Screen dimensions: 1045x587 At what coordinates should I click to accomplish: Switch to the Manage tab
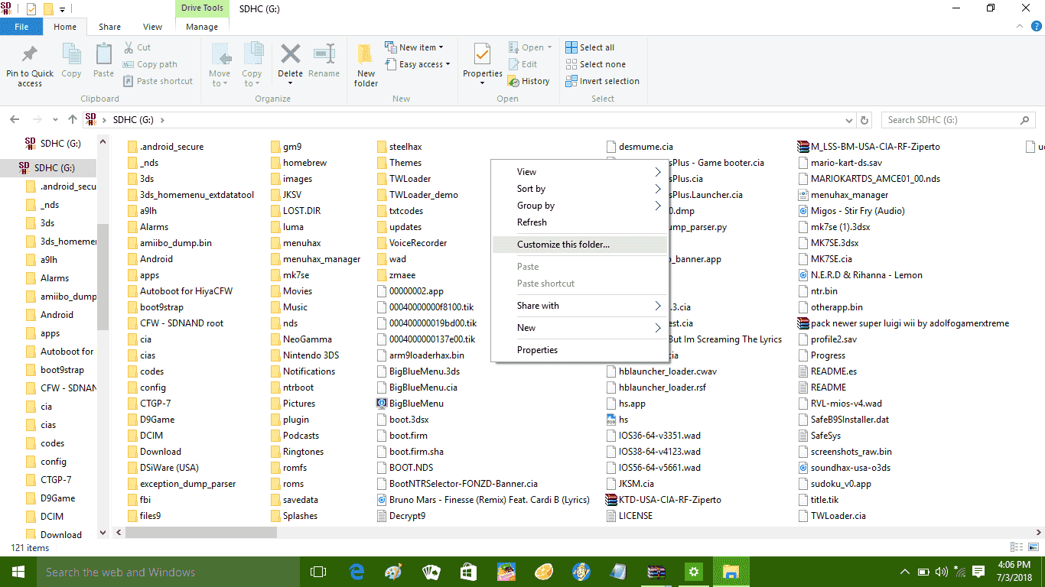tap(202, 27)
